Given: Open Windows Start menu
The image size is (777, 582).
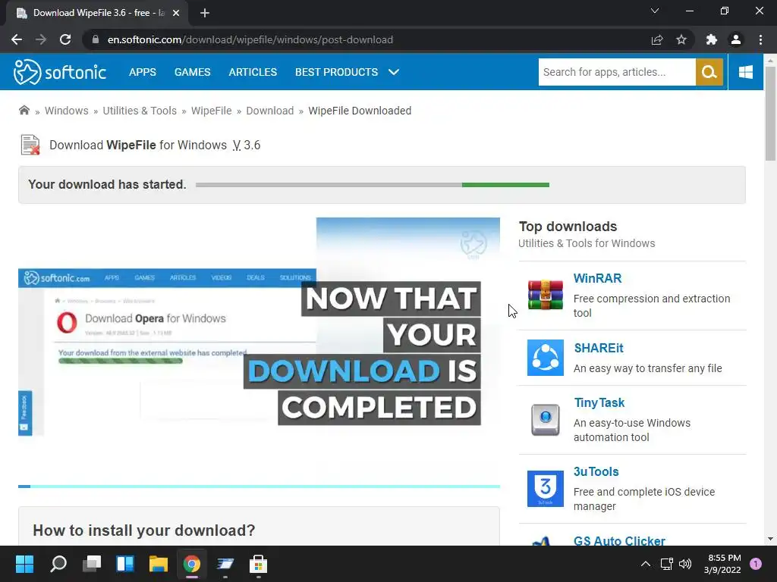Looking at the screenshot, I should (24, 564).
